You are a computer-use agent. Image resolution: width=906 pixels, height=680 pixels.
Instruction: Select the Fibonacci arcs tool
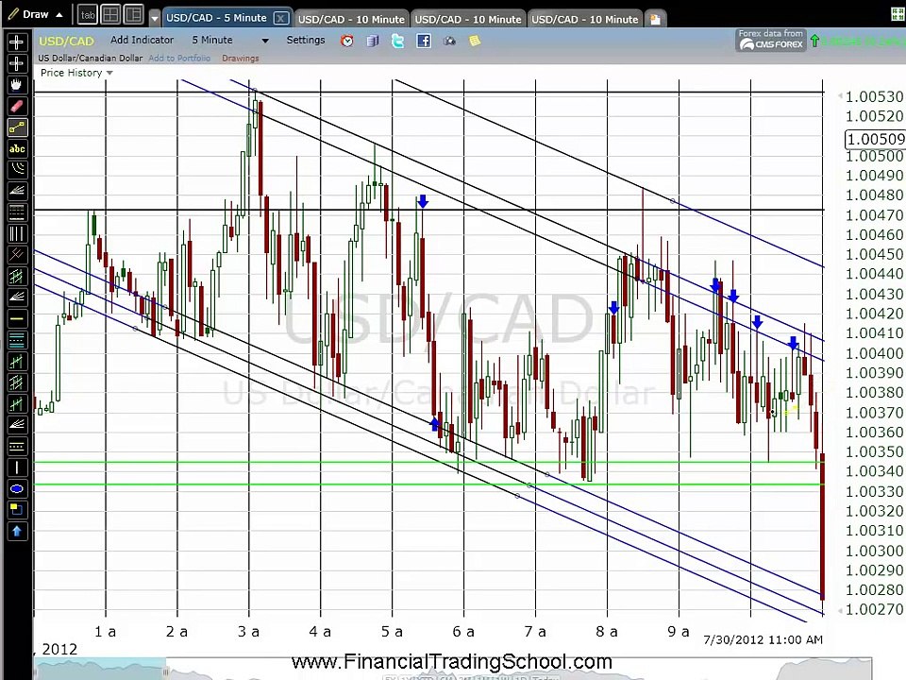tap(17, 170)
